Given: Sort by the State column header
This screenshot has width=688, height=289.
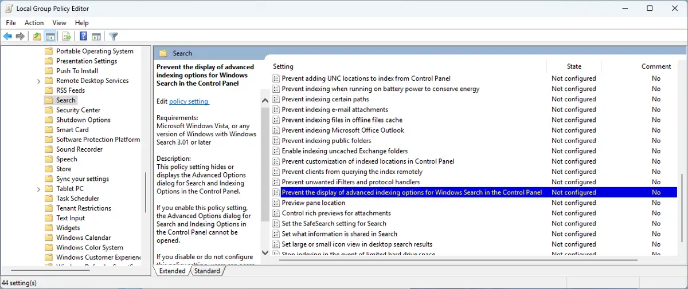Looking at the screenshot, I should [574, 66].
